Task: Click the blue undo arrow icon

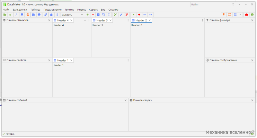Action: 145,15
